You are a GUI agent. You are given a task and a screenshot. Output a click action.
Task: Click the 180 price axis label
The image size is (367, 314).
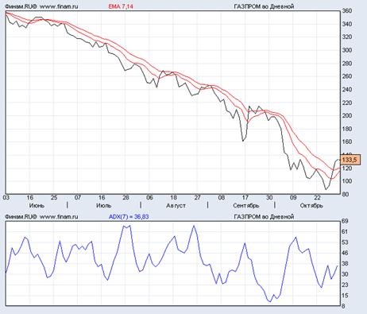[347, 129]
